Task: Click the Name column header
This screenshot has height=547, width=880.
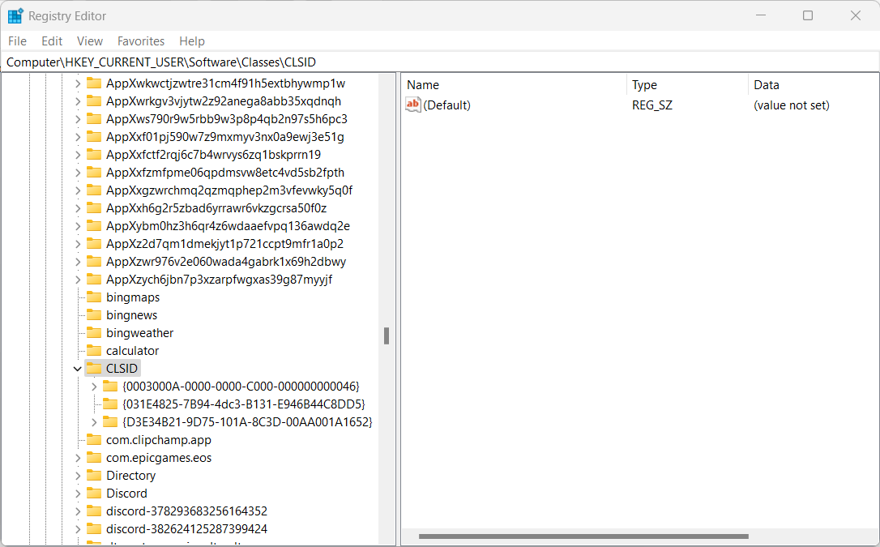Action: (x=515, y=85)
